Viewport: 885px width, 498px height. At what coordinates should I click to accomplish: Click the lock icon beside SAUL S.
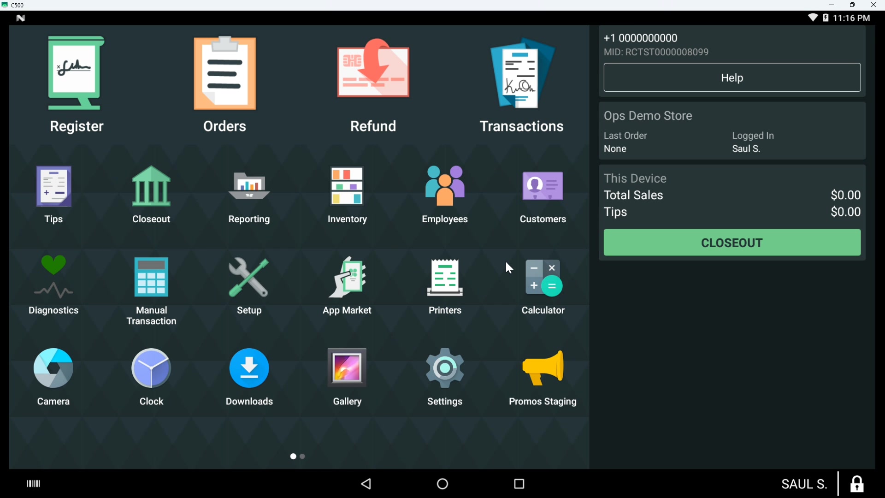857,484
